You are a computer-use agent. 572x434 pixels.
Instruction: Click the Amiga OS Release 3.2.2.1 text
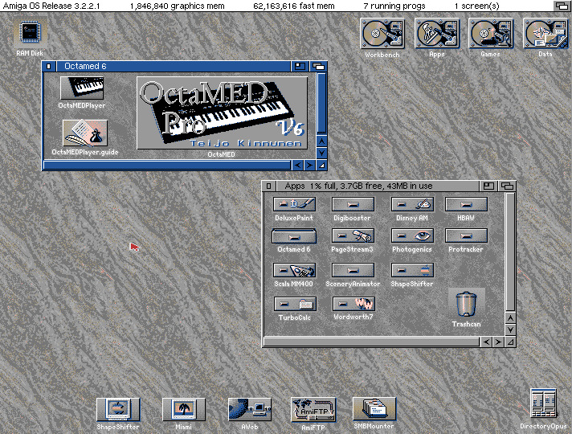(x=51, y=6)
